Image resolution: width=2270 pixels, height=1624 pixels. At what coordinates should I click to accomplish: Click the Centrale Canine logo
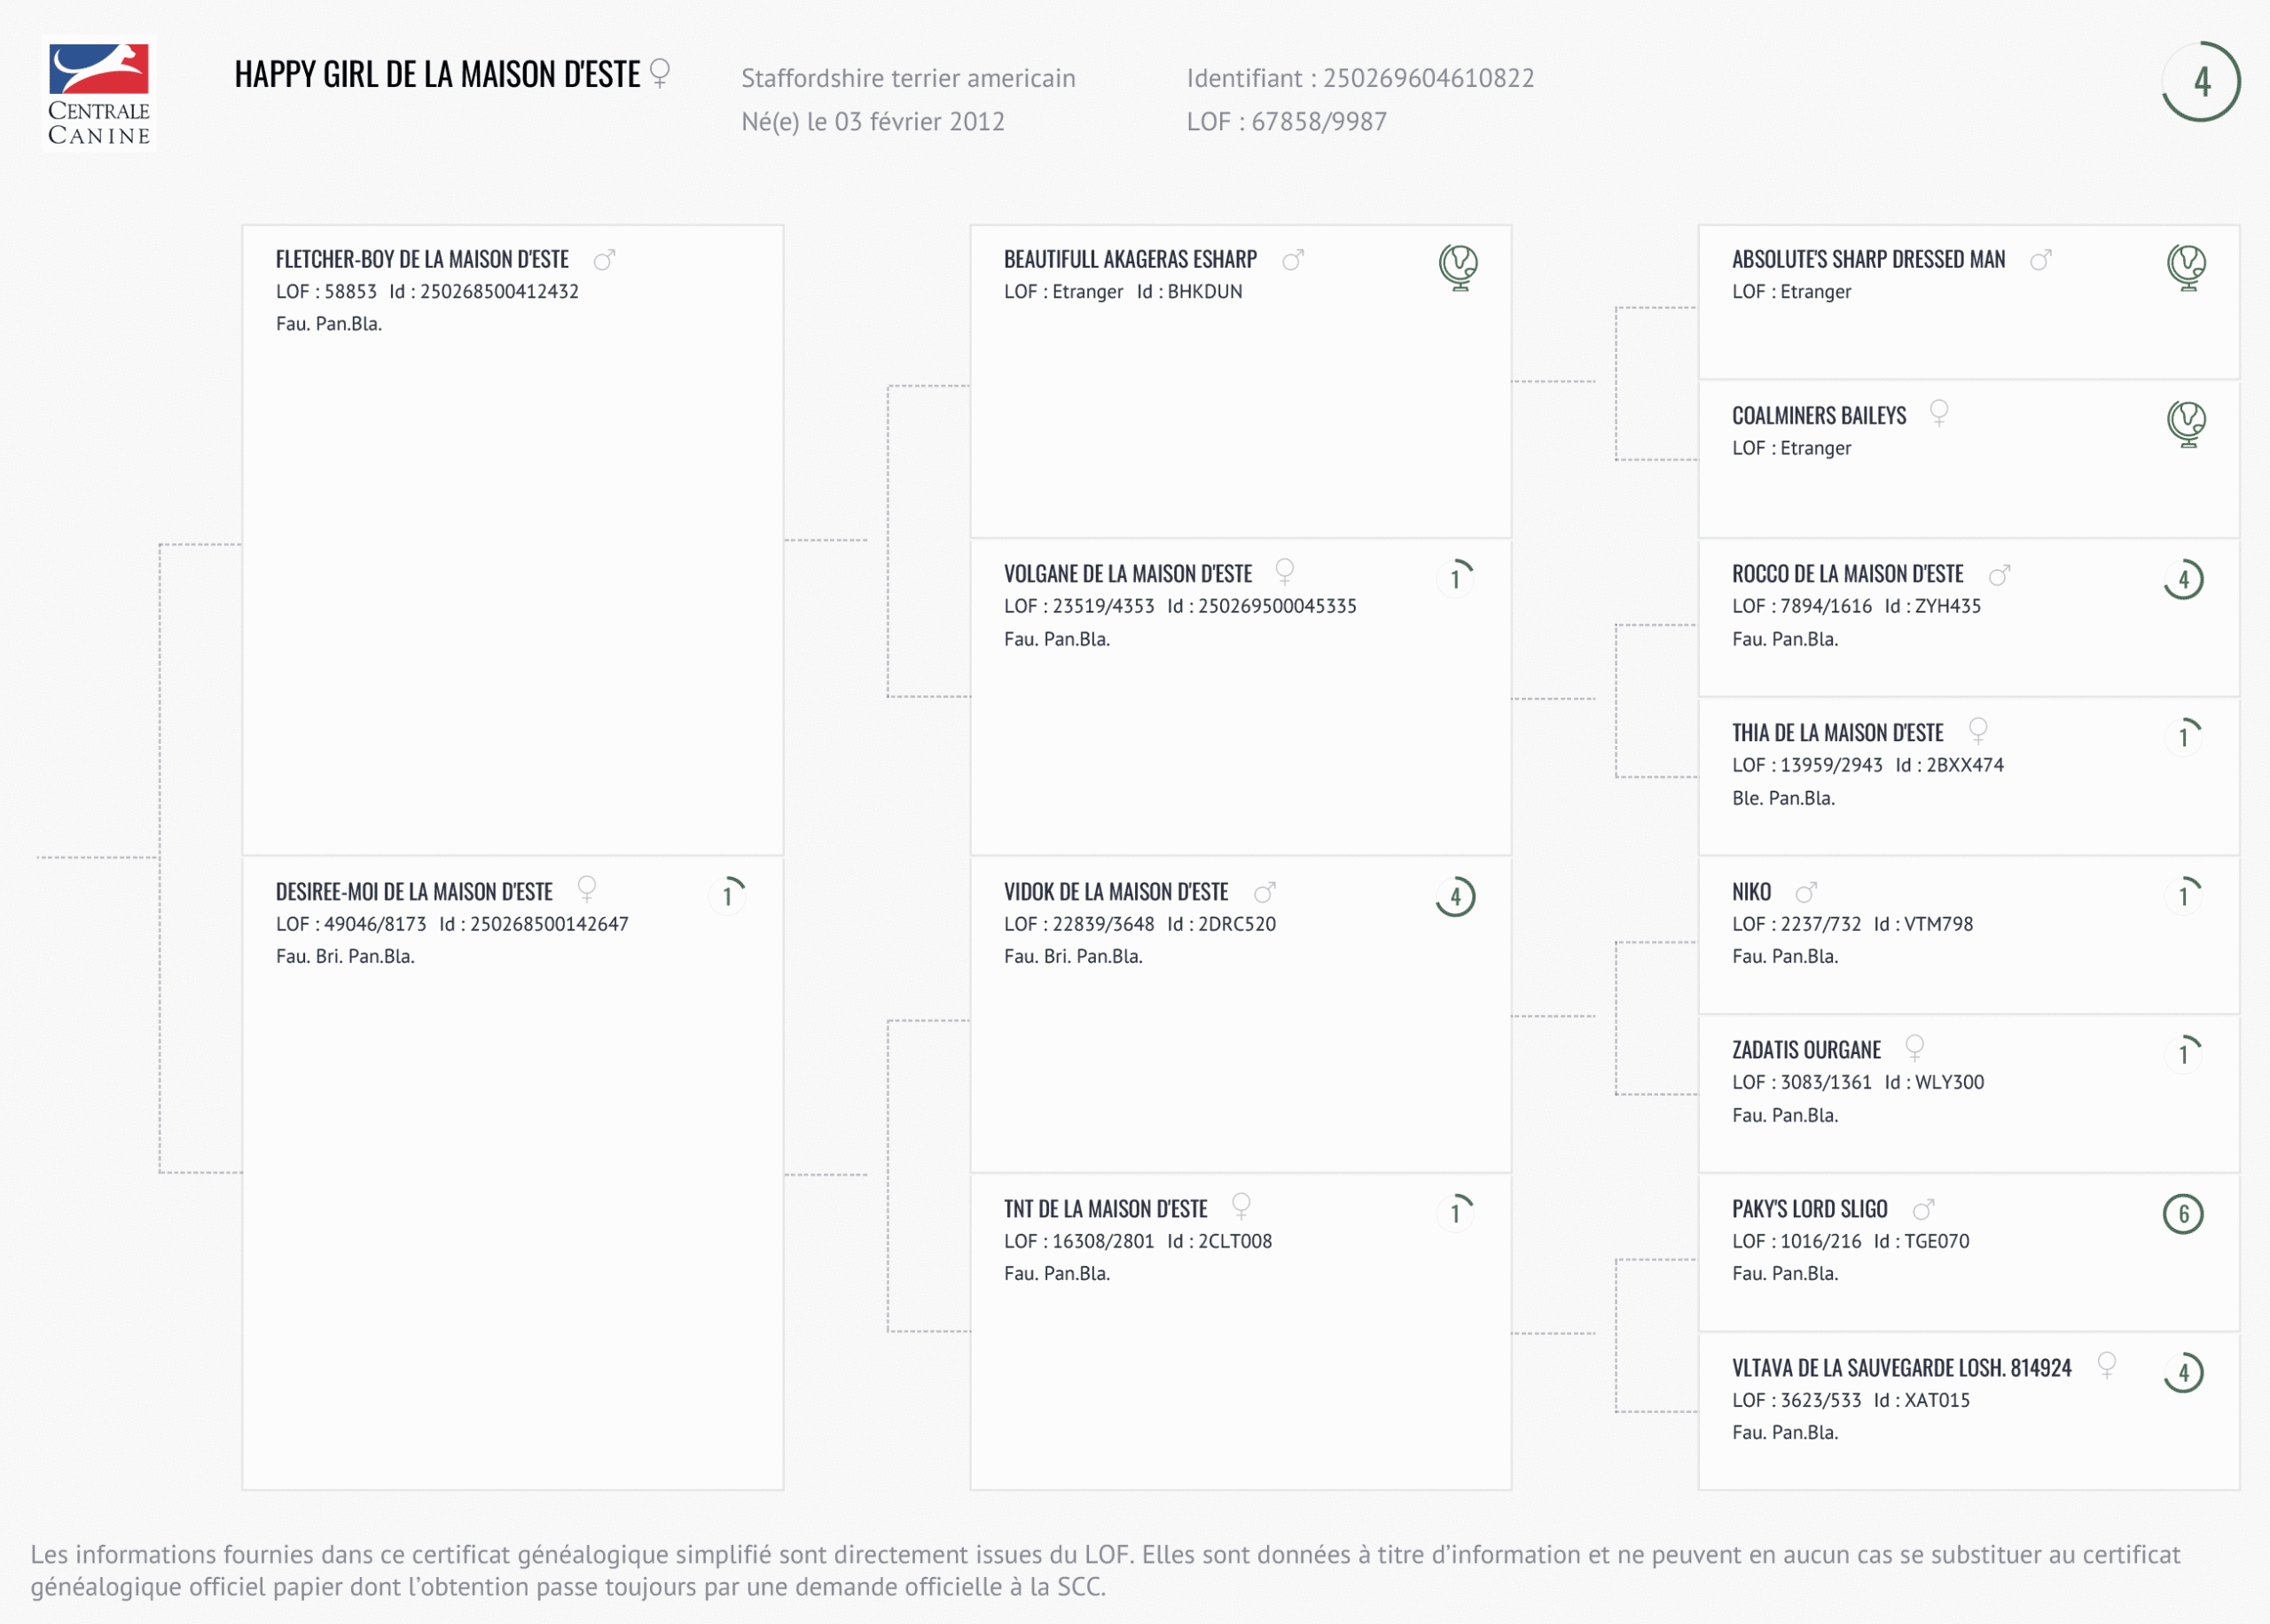(99, 94)
